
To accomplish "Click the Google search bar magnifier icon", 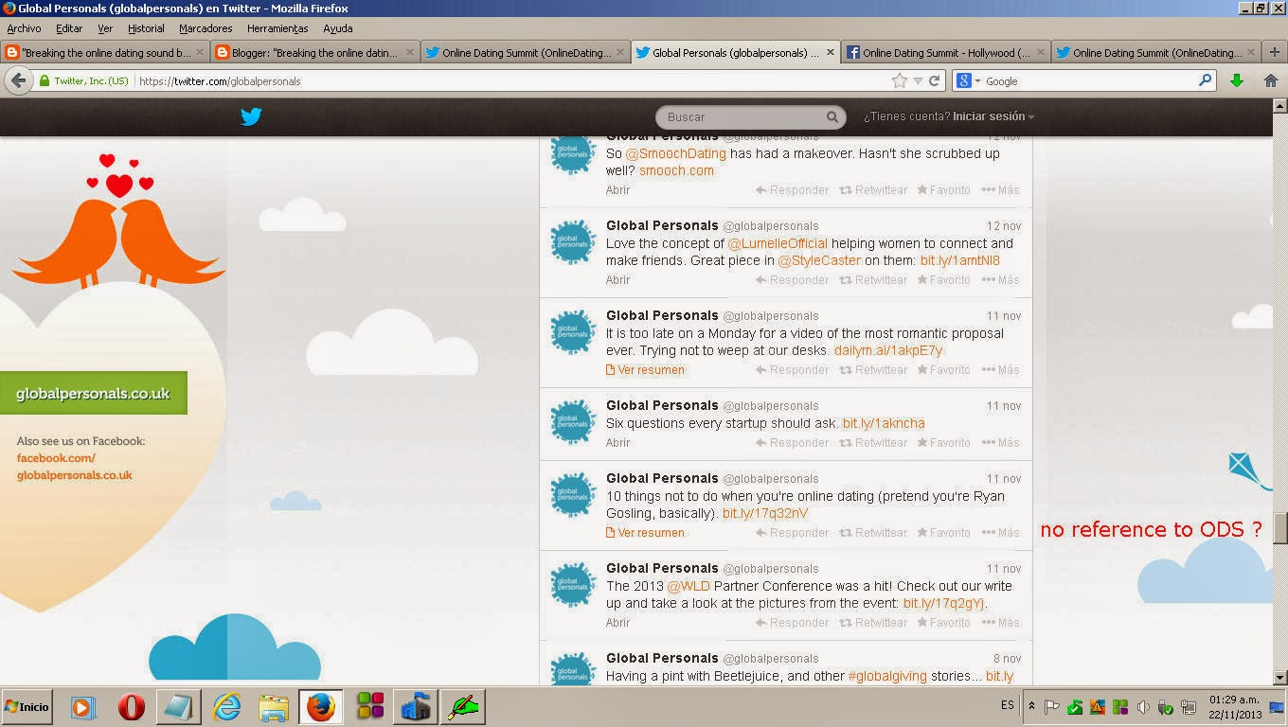I will pos(1206,81).
